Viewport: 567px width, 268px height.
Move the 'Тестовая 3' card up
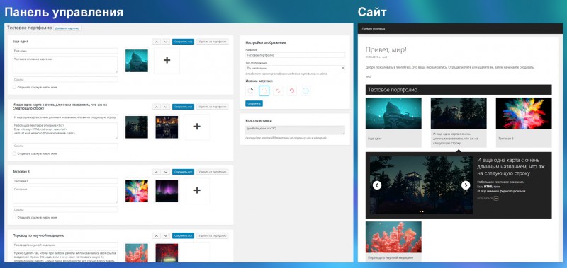(156, 172)
